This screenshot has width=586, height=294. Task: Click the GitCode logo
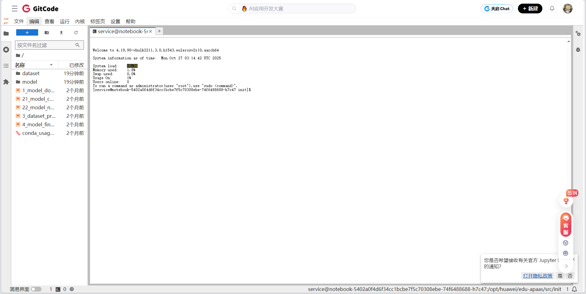click(40, 9)
